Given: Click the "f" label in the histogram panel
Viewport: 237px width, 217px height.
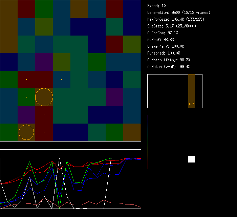Looking at the screenshot, I should 193,104.
